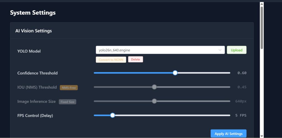
Task: Apply the AI settings
Action: (228, 134)
